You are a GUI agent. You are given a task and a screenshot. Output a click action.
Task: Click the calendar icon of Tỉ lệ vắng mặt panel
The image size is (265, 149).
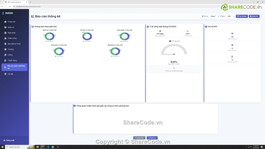click(x=148, y=27)
